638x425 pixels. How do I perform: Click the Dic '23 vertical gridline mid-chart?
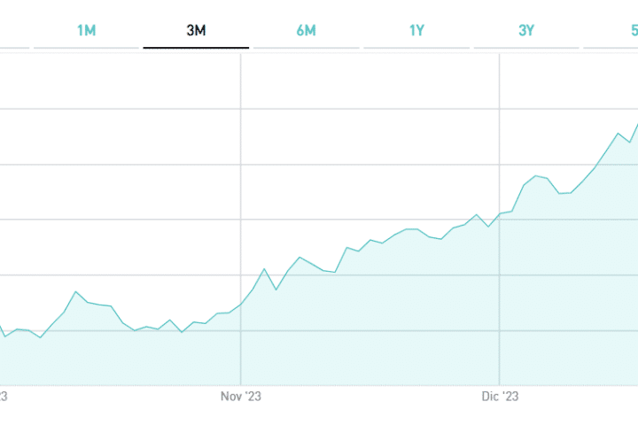(x=500, y=133)
